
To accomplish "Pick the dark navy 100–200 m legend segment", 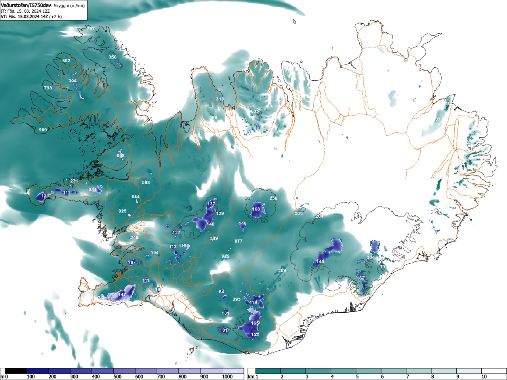I will click(x=38, y=371).
